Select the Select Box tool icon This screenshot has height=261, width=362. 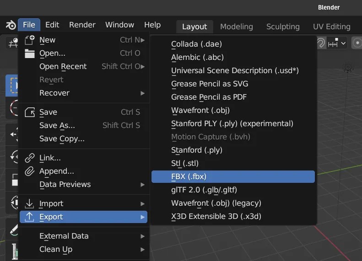12,85
